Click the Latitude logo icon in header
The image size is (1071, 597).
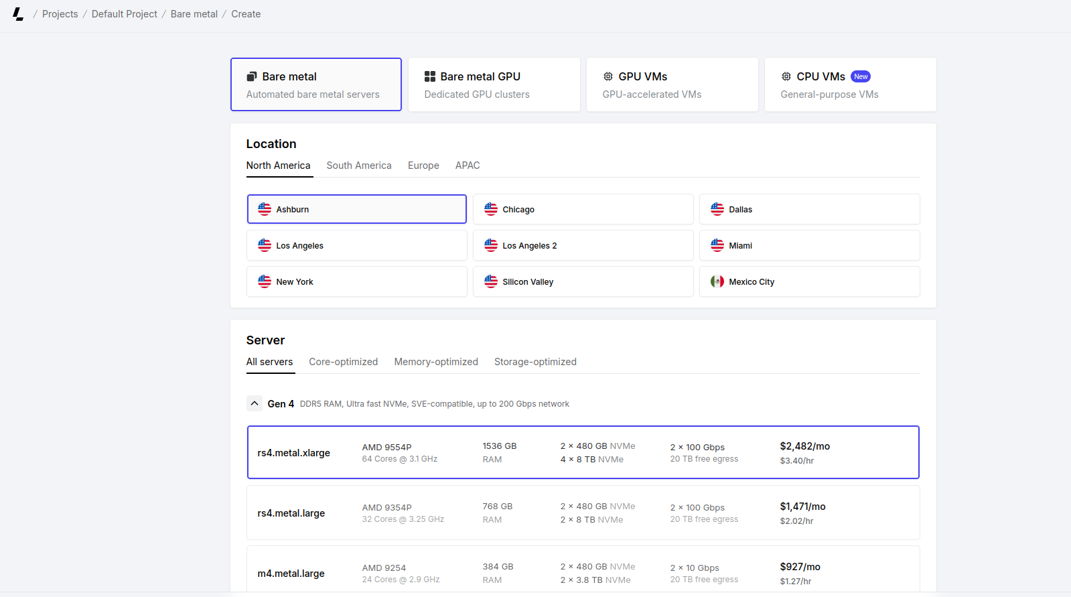click(x=18, y=14)
